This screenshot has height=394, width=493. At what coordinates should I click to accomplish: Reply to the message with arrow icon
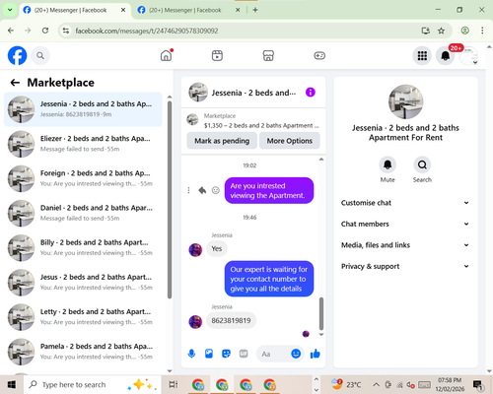click(202, 190)
